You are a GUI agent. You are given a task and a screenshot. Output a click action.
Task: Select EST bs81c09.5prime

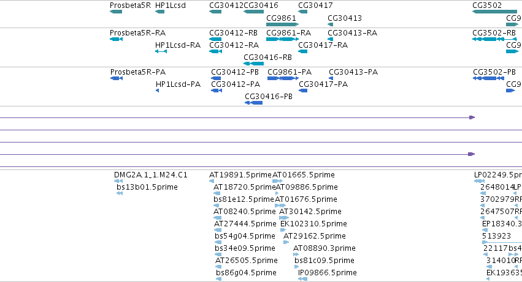pyautogui.click(x=324, y=261)
